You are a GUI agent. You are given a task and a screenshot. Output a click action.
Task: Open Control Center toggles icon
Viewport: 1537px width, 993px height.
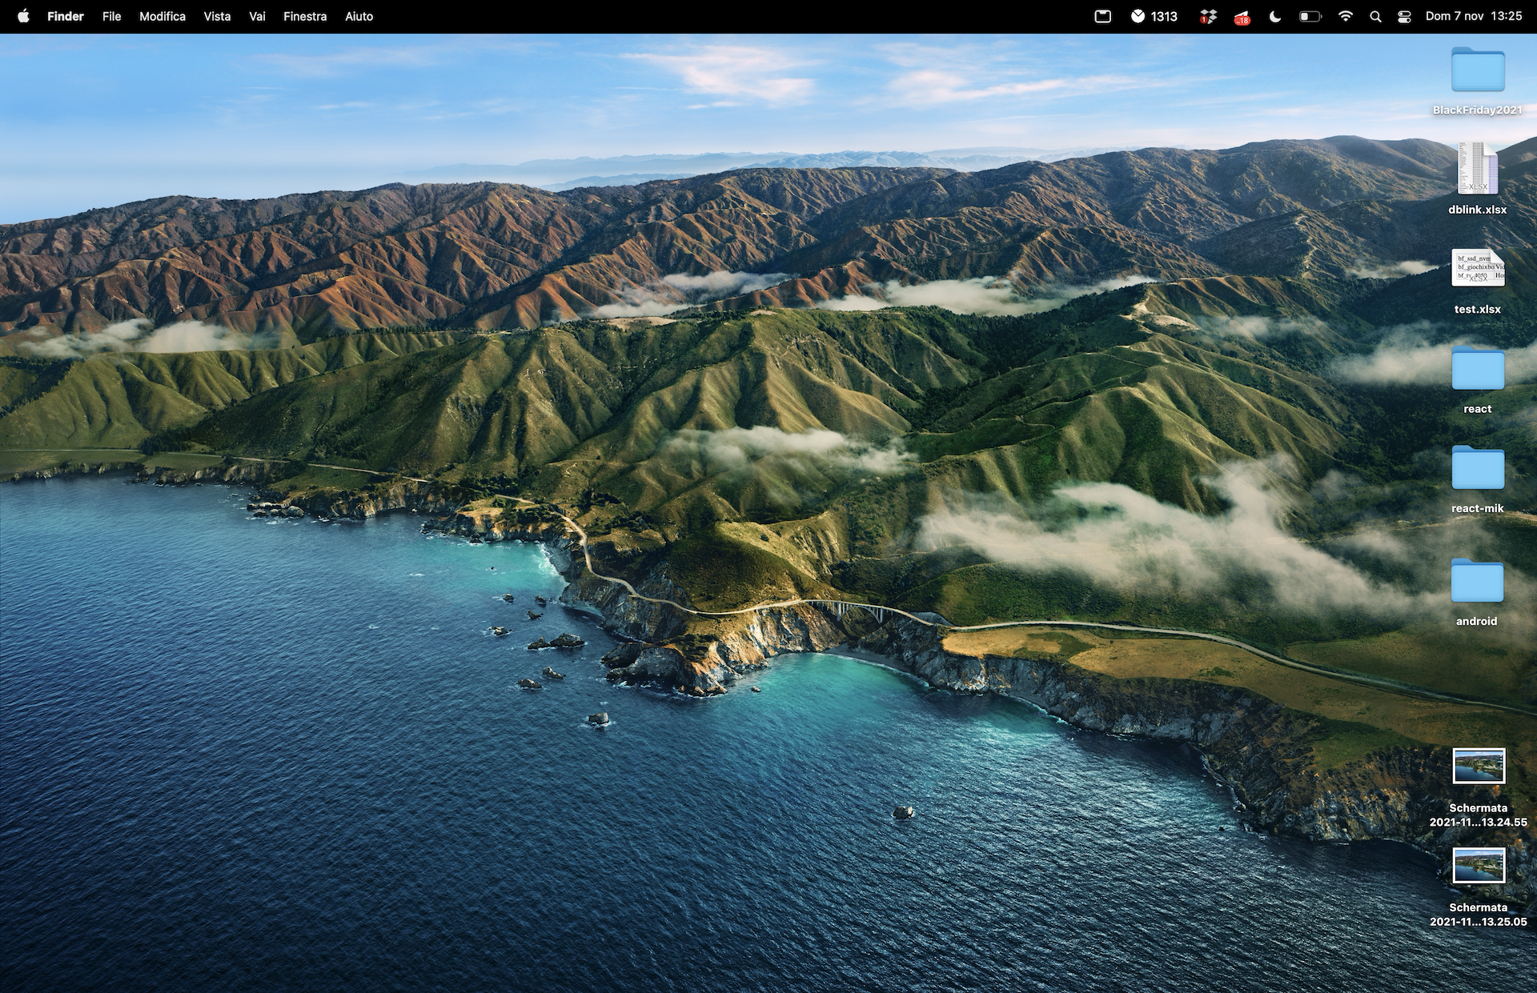[1404, 16]
